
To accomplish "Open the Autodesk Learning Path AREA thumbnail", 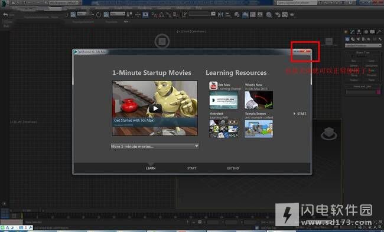I will tap(223, 129).
